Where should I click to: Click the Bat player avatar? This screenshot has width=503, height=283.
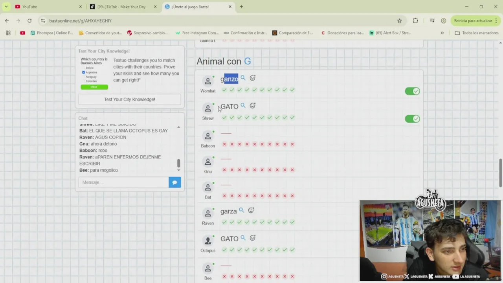pos(208,188)
